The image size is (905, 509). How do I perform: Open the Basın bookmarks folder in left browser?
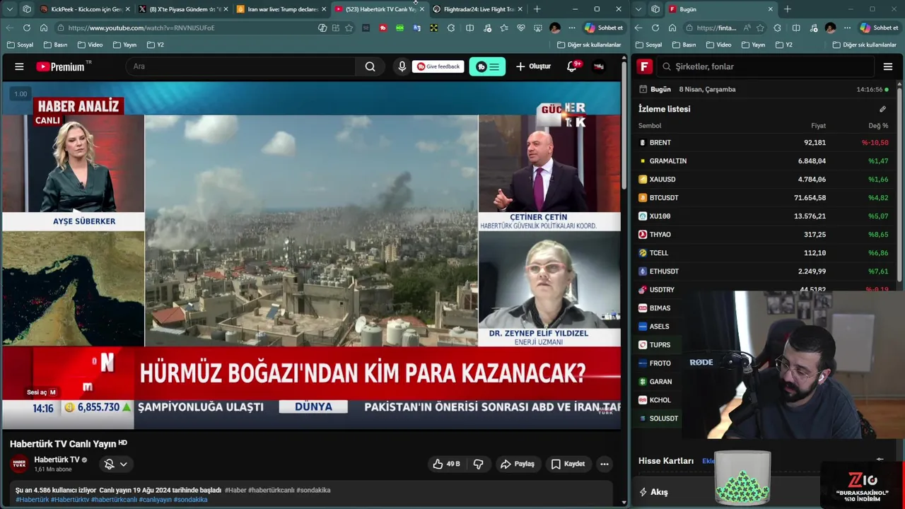click(x=55, y=45)
